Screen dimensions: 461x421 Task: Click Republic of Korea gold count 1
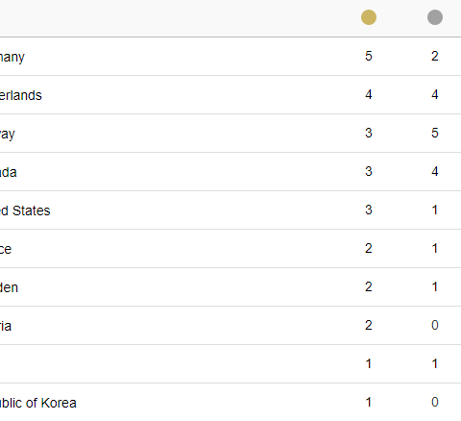pos(369,402)
